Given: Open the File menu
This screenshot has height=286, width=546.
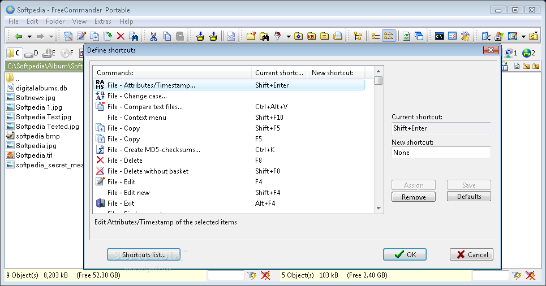Looking at the screenshot, I should (x=14, y=21).
